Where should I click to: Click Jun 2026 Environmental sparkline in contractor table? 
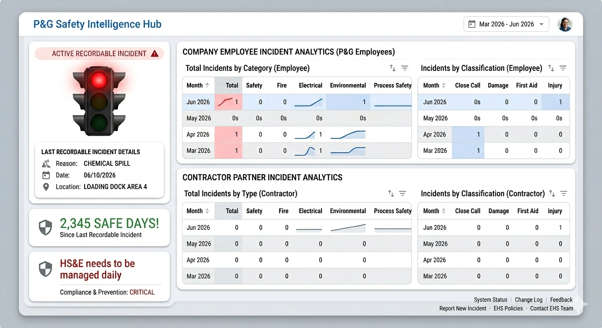(348, 228)
